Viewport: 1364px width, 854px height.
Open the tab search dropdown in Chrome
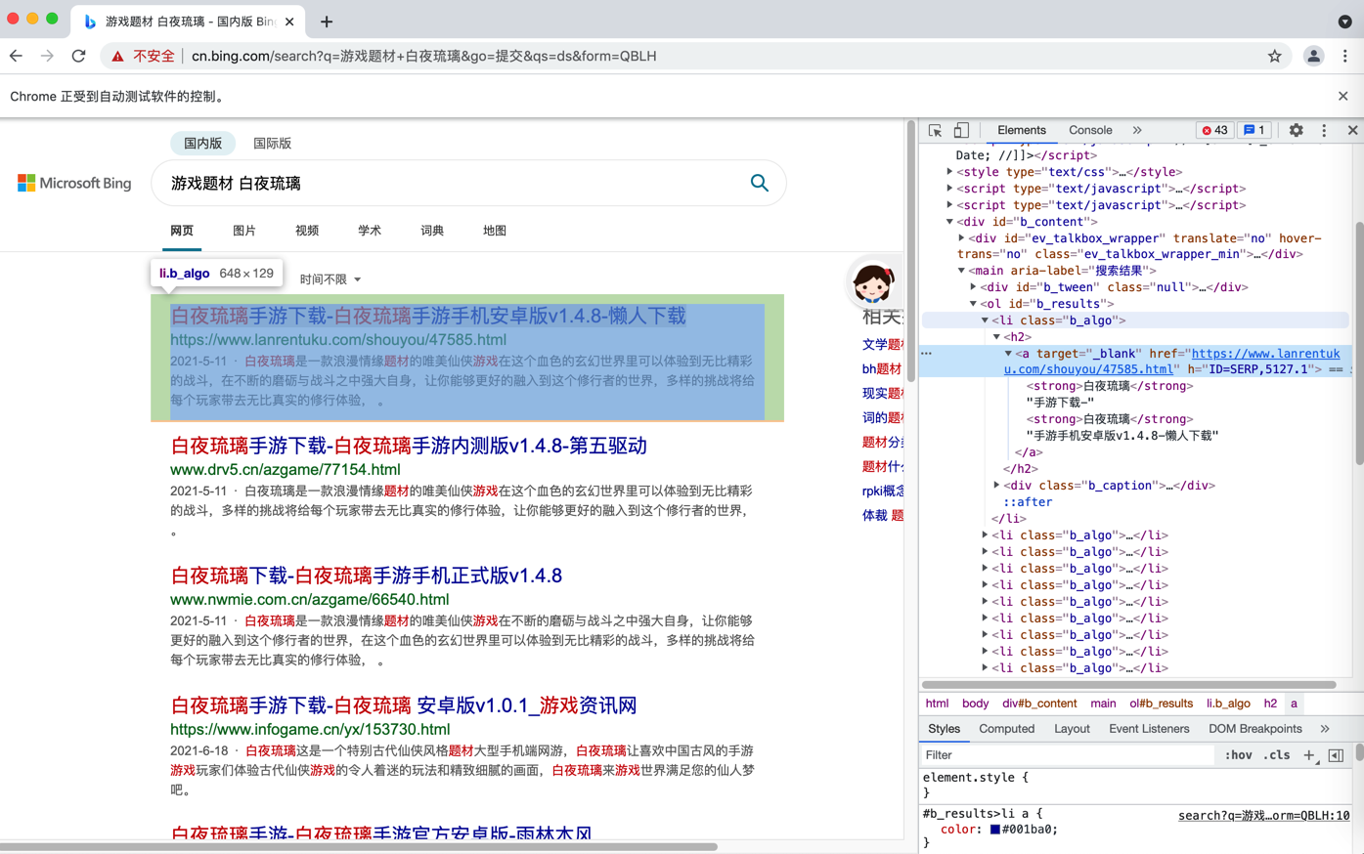pyautogui.click(x=1344, y=21)
